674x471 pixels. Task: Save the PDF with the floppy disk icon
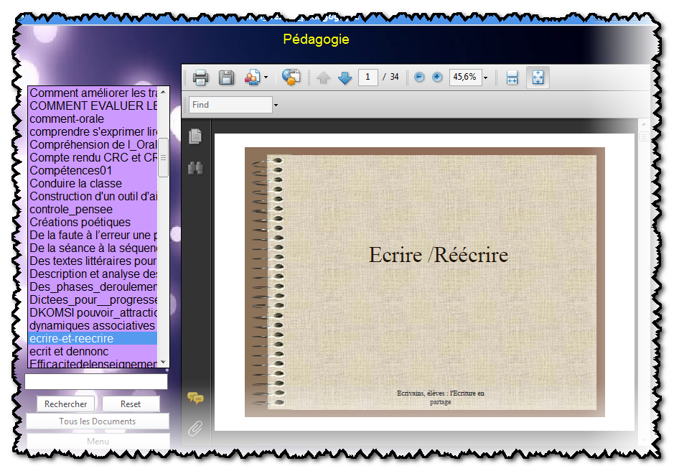[x=227, y=78]
